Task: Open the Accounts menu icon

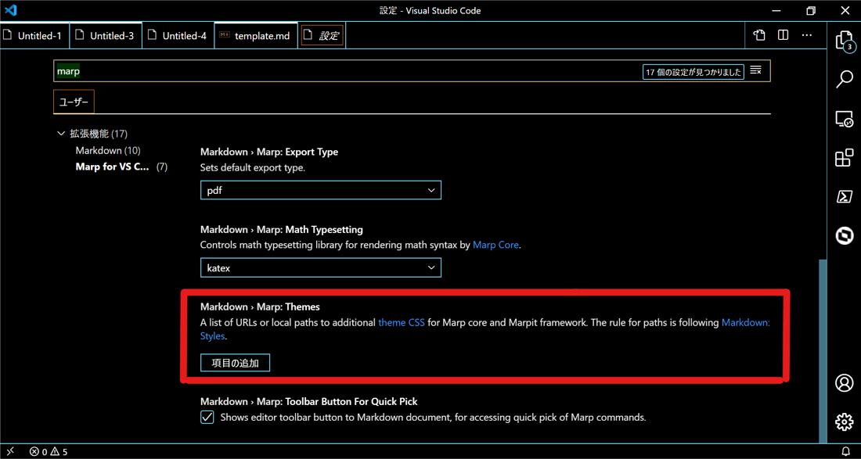Action: (845, 383)
